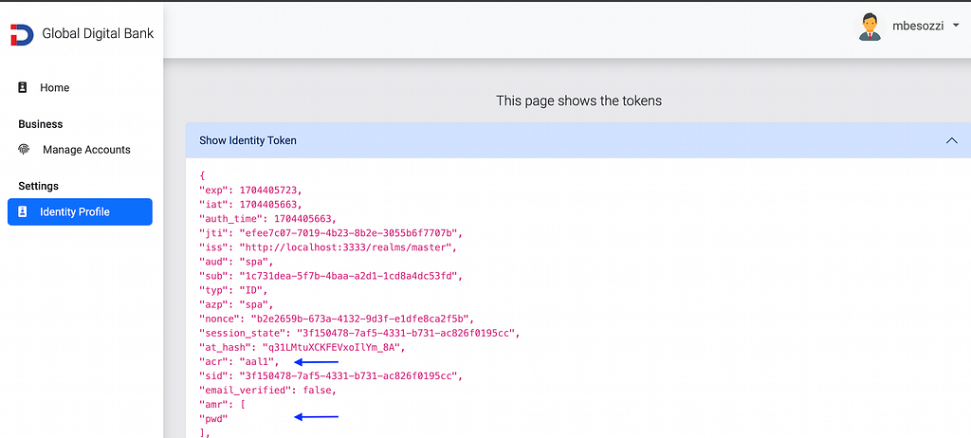
Task: Click the fingerprint icon beside Manage Accounts
Action: [x=24, y=149]
